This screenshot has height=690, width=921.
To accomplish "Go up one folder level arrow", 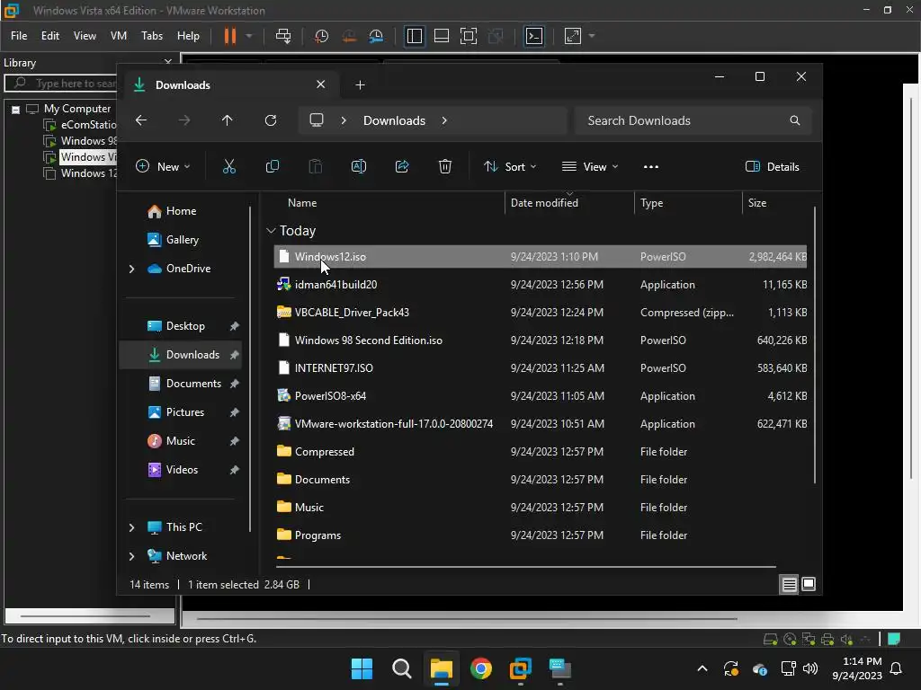I will [x=228, y=120].
